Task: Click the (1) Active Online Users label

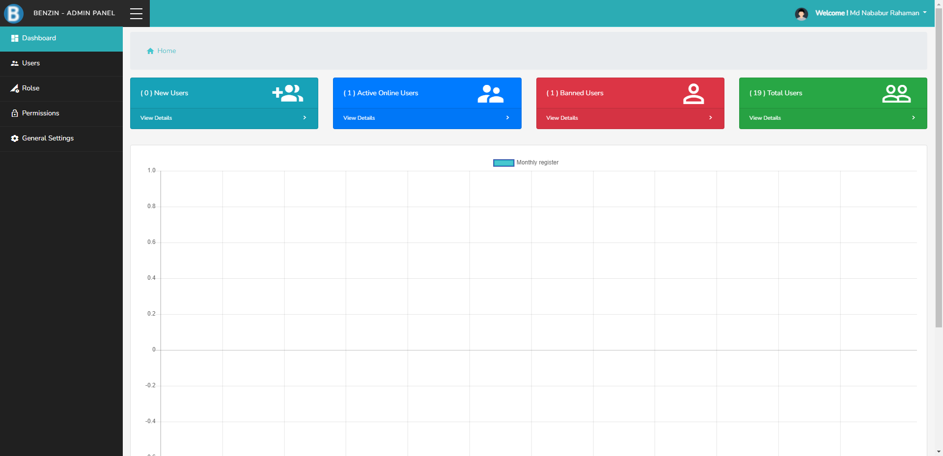Action: 381,93
